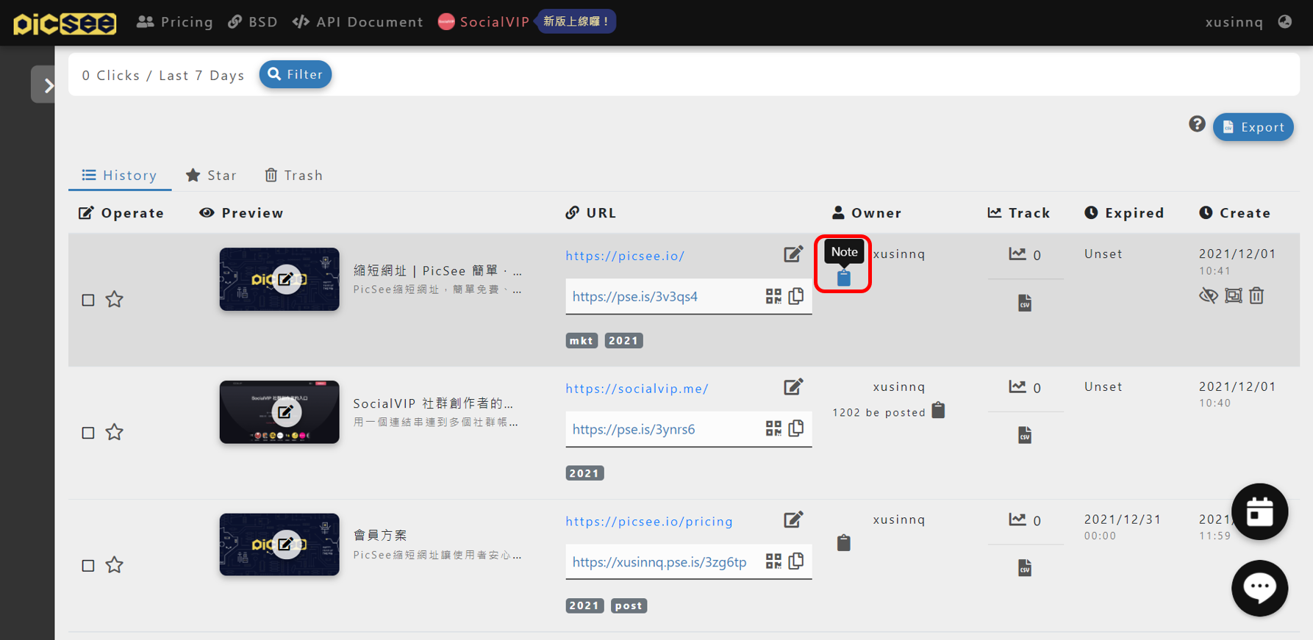Open https://socialvip.me/ link
1313x640 pixels.
[x=637, y=389]
